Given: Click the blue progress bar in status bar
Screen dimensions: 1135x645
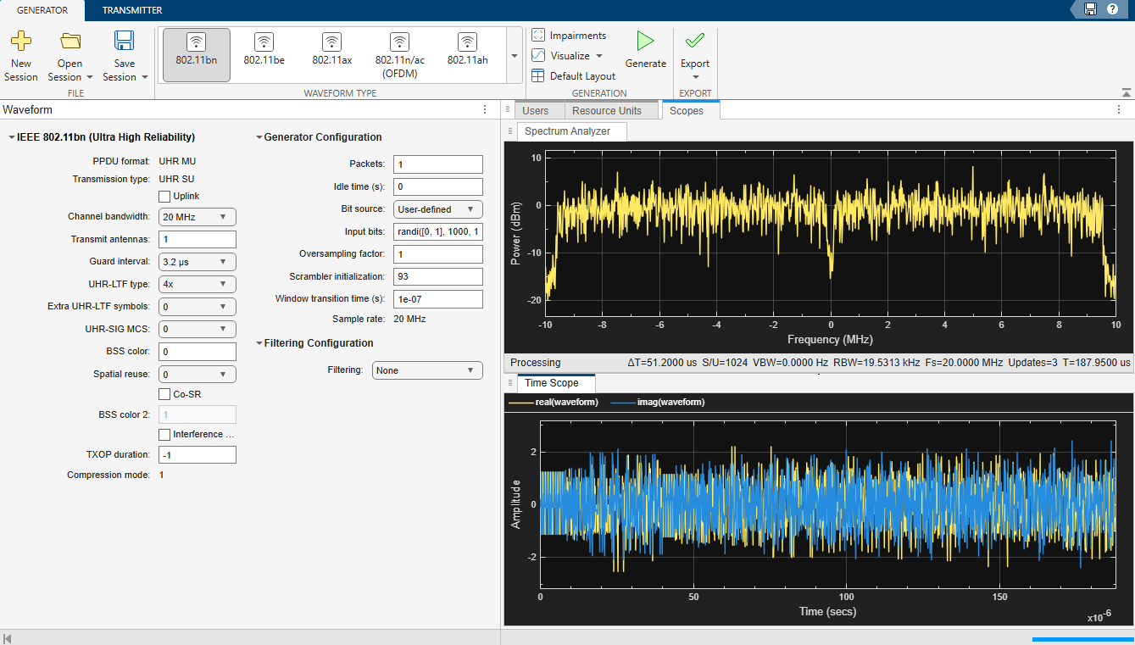Looking at the screenshot, I should pyautogui.click(x=1082, y=639).
